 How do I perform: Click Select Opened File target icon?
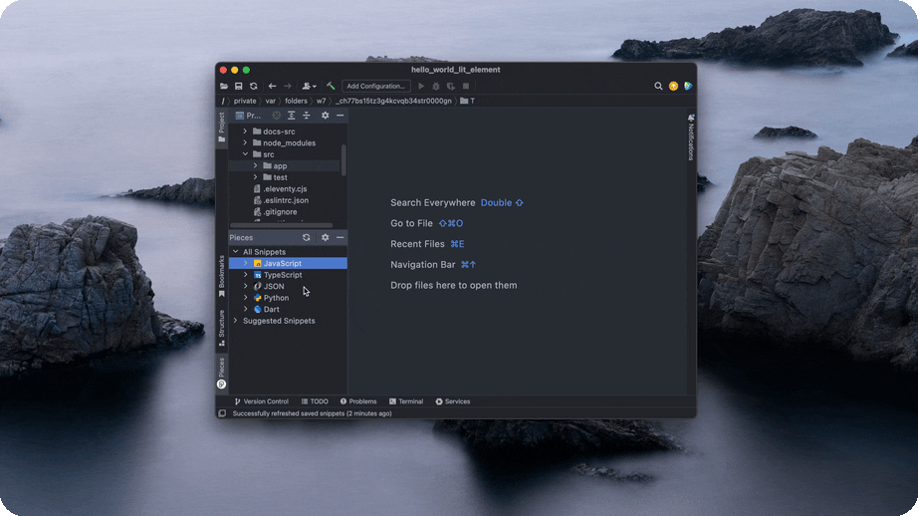pos(277,116)
